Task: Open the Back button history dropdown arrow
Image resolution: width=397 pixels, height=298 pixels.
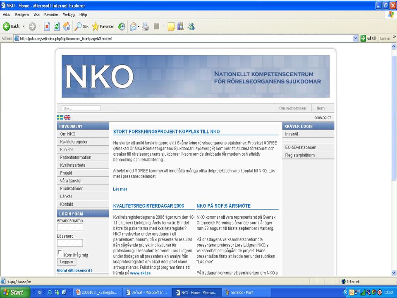Action: [24, 26]
